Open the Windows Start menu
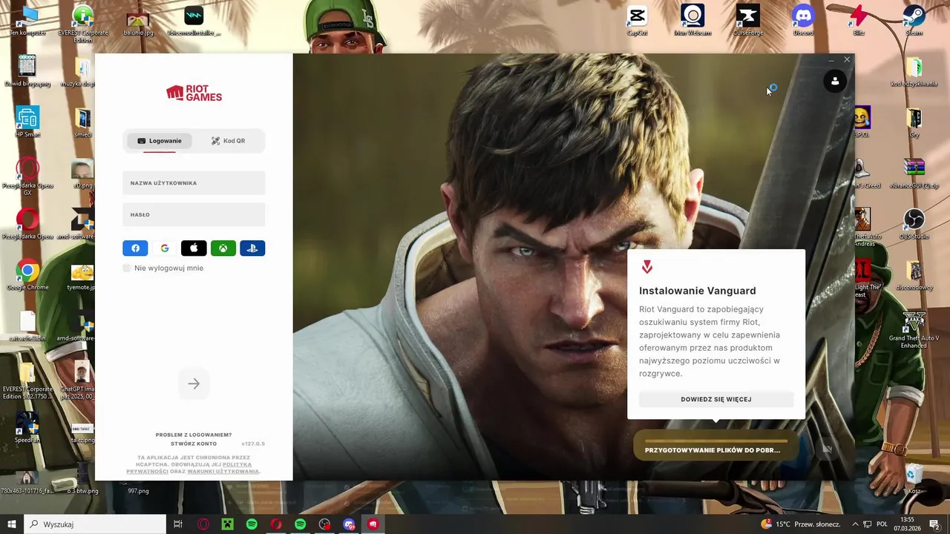The width and height of the screenshot is (950, 534). [x=12, y=524]
